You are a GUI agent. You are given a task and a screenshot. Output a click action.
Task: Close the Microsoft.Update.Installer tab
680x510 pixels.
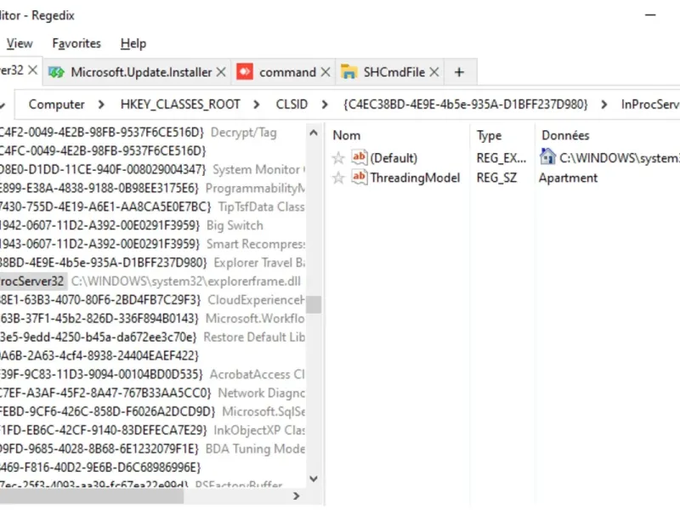point(221,72)
